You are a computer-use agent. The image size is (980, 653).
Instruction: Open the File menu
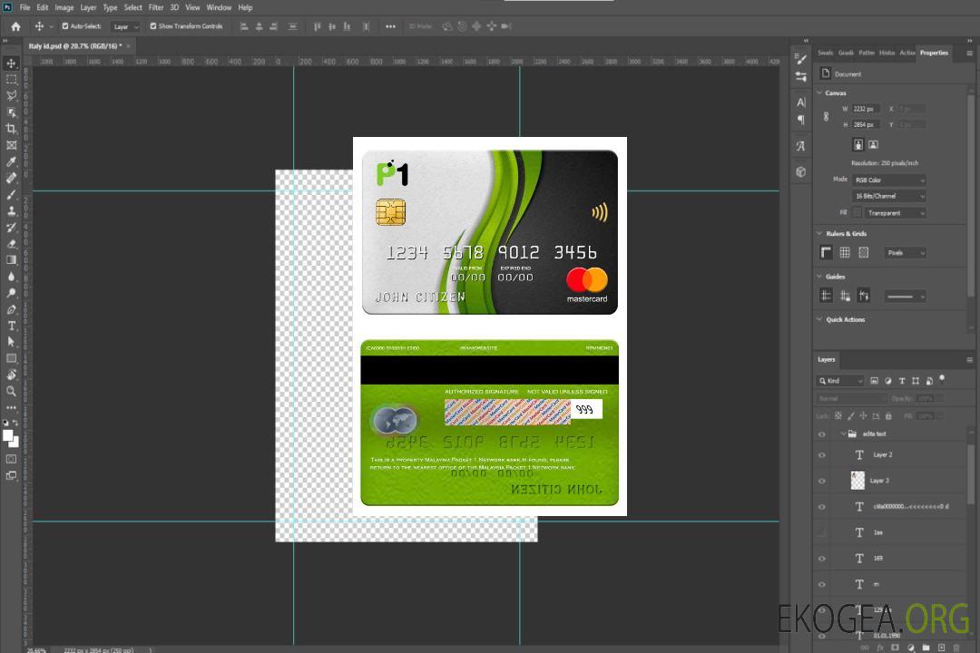point(24,7)
